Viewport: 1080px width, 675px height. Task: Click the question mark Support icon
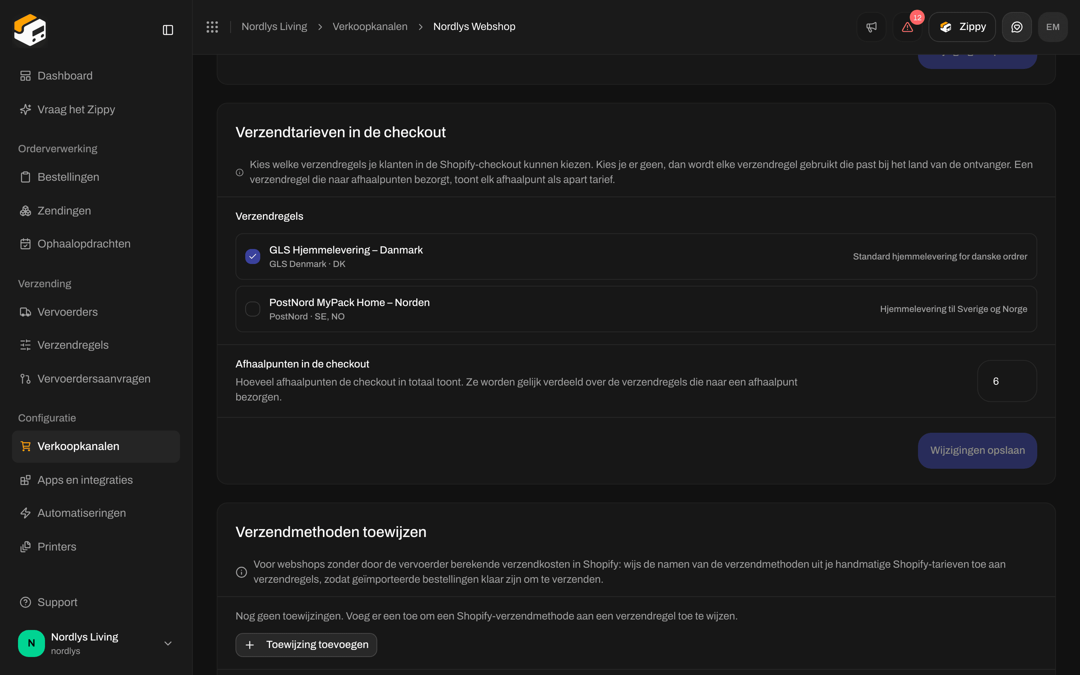tap(25, 602)
